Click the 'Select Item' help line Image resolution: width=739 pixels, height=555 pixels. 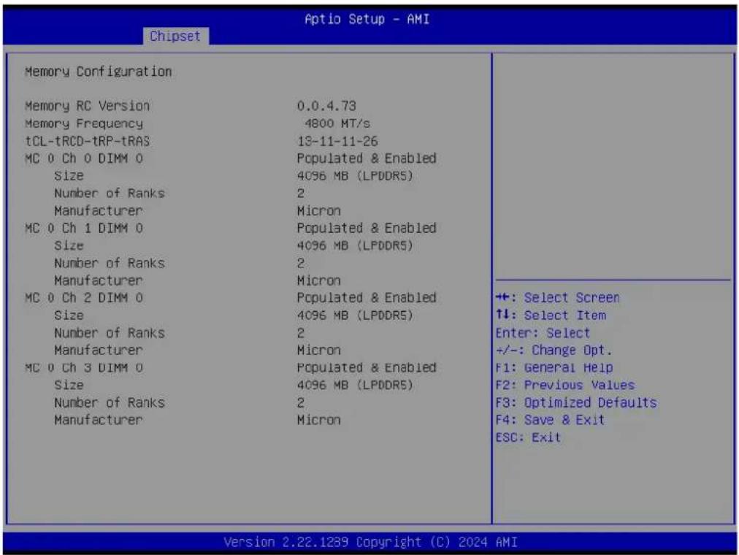tap(551, 315)
